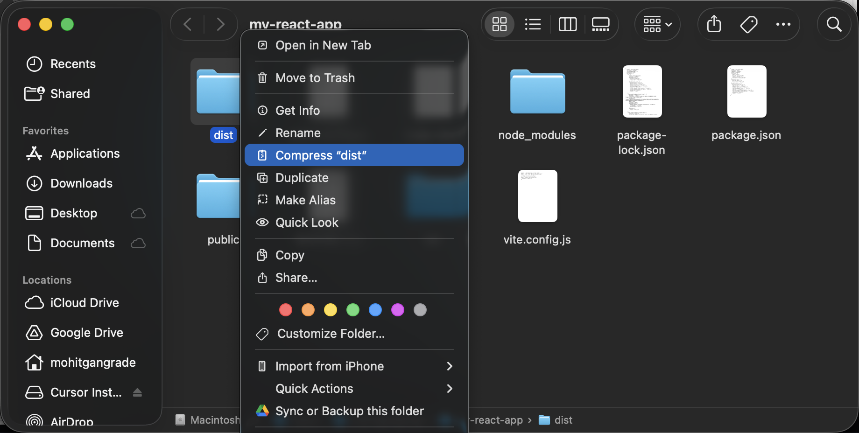
Task: Open dist from the path bar
Action: click(x=563, y=420)
